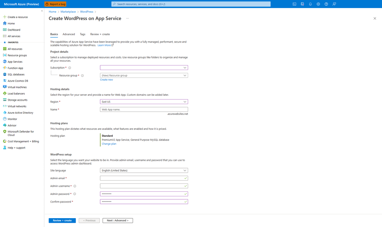Collapse the left sidebar with chevron

42,11
